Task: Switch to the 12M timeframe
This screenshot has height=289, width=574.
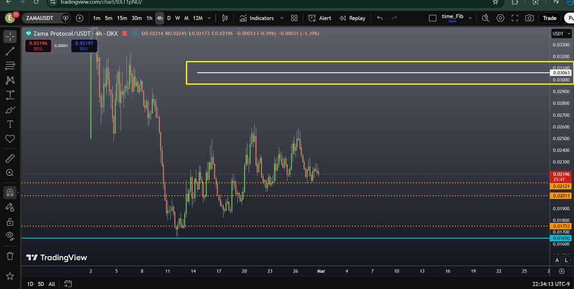Action: (198, 18)
